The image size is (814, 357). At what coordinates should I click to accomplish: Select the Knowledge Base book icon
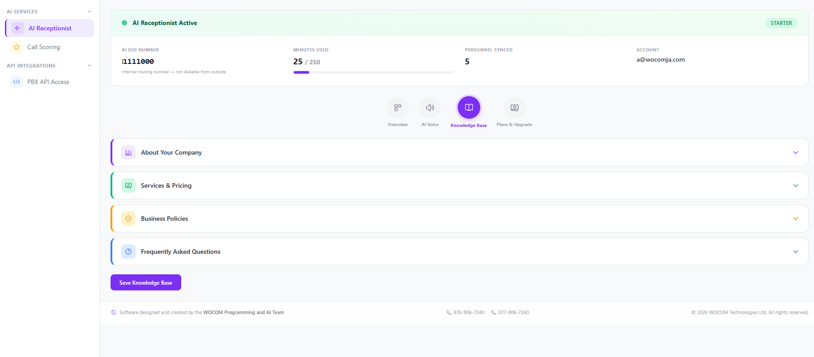[469, 107]
